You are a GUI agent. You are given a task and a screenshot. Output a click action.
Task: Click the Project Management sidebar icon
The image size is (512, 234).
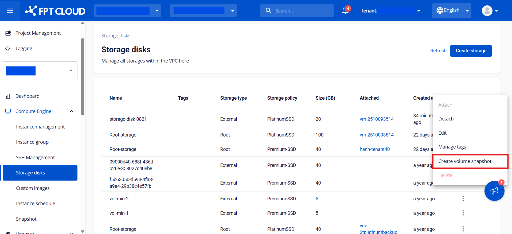point(8,33)
